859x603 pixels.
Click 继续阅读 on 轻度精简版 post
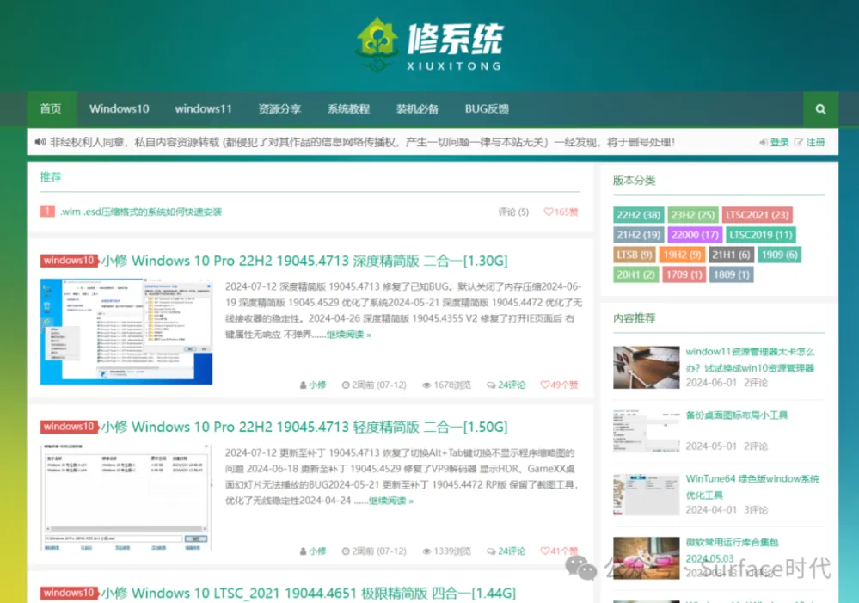391,501
